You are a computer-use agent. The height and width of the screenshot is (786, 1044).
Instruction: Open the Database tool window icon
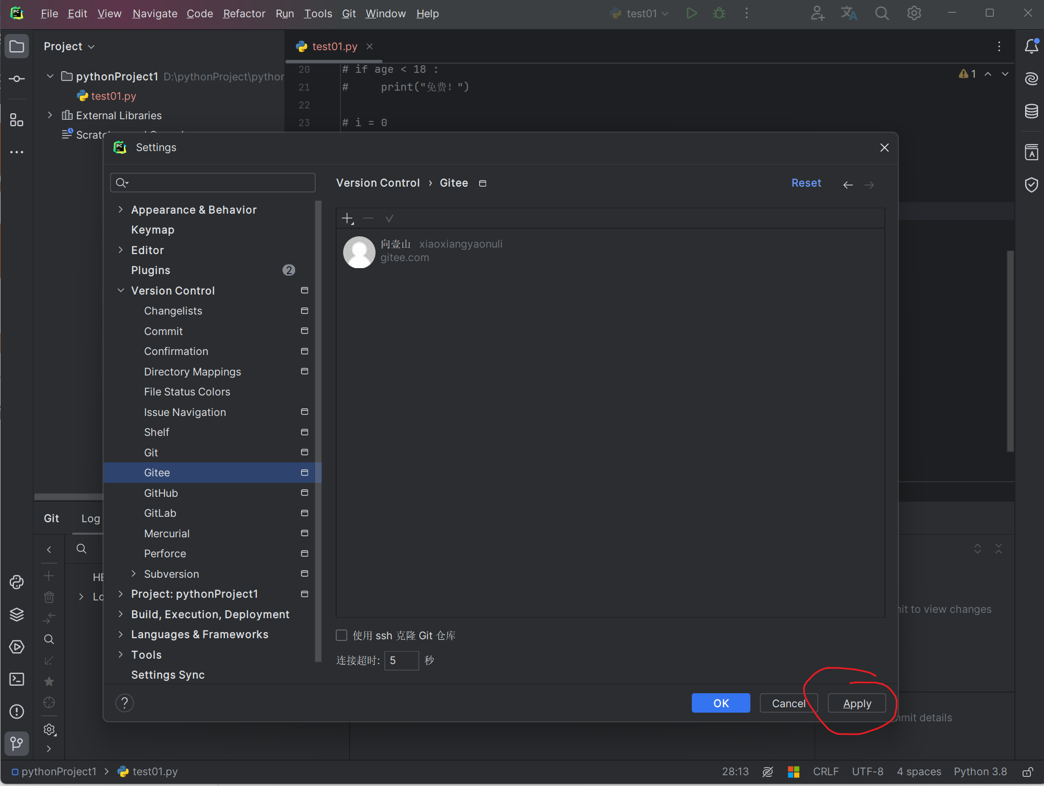click(1032, 111)
